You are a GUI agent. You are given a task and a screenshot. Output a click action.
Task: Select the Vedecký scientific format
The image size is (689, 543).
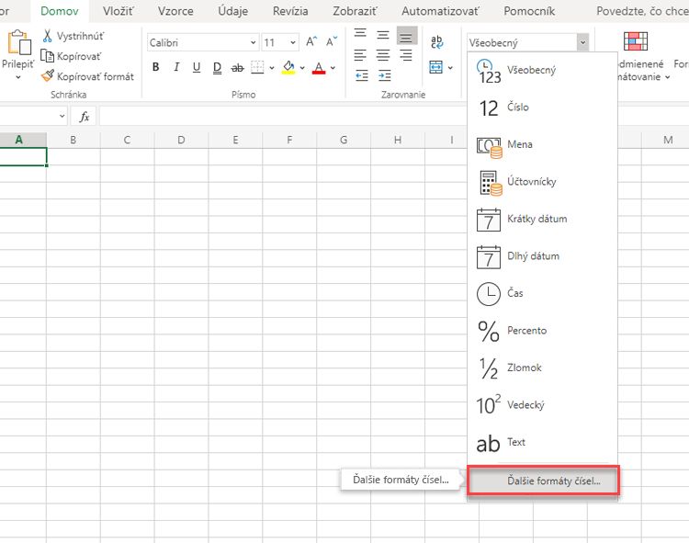(542, 405)
